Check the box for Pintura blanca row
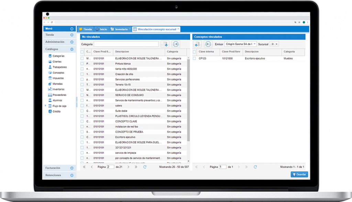Image resolution: width=352 pixels, height=202 pixels. pos(82,64)
